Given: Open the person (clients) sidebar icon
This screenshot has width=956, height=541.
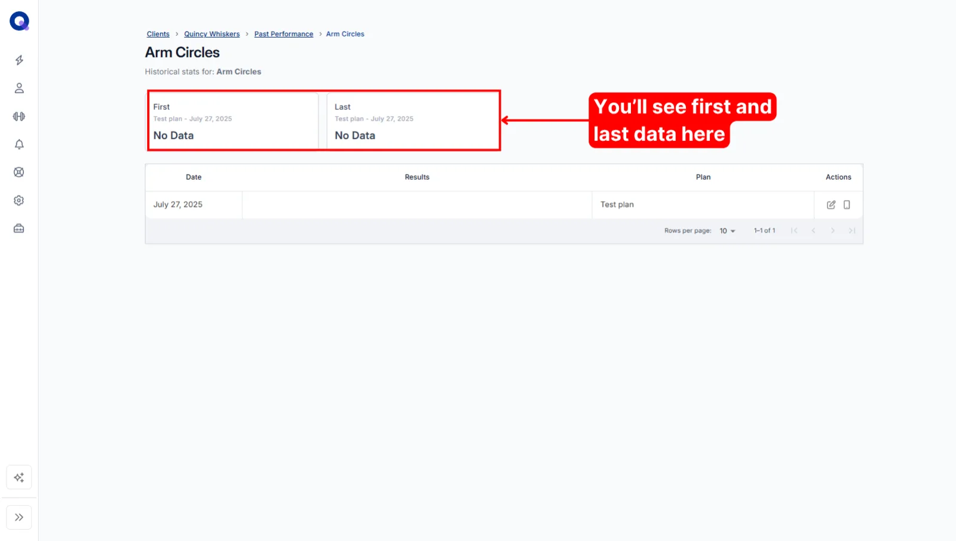Looking at the screenshot, I should pos(19,88).
